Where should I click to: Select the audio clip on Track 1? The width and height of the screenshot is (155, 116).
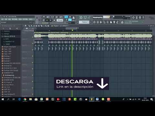pyautogui.click(x=93, y=35)
